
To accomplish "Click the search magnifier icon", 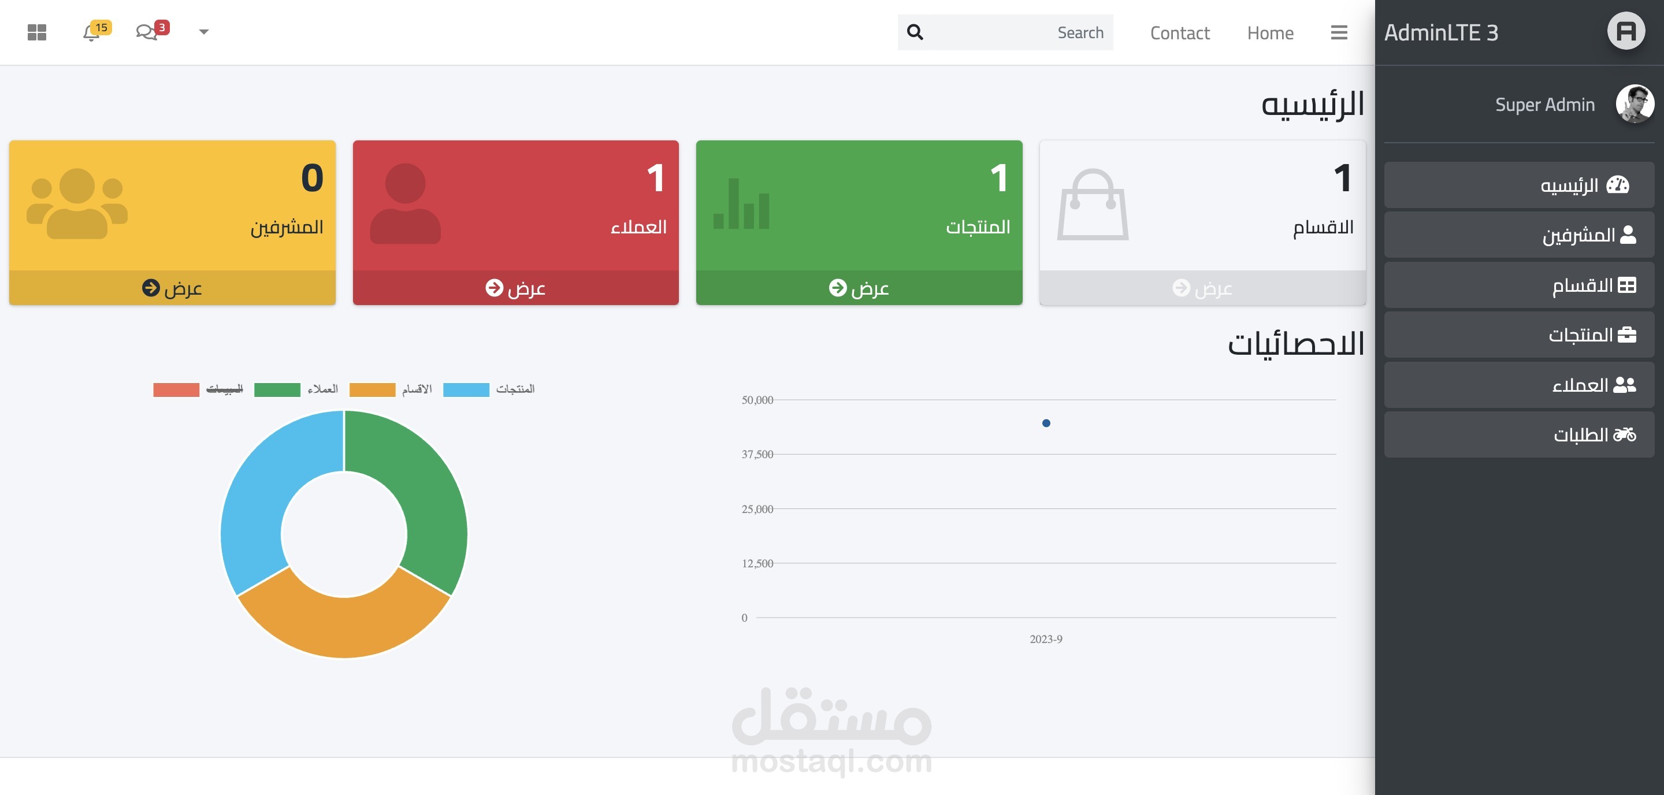I will pyautogui.click(x=915, y=32).
